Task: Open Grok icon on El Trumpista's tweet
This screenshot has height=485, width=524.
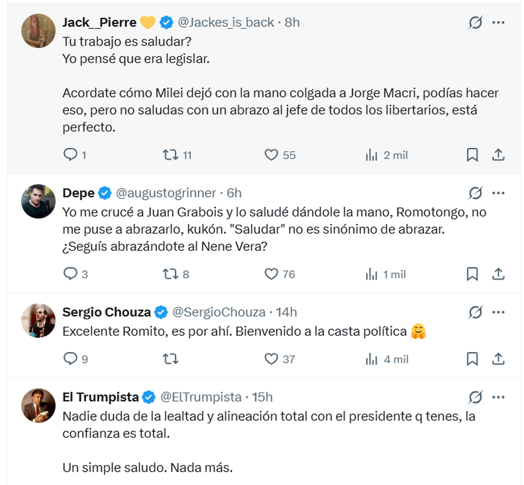Action: [475, 397]
